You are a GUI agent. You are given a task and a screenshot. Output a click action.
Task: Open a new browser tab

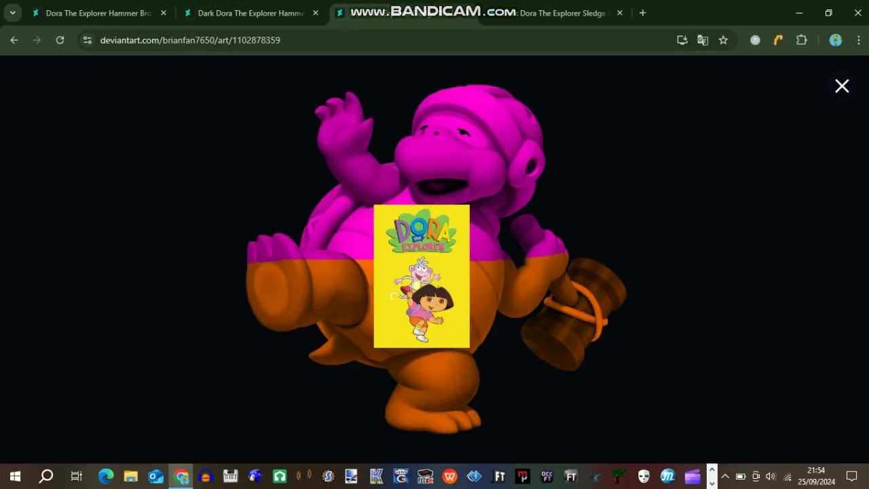642,13
